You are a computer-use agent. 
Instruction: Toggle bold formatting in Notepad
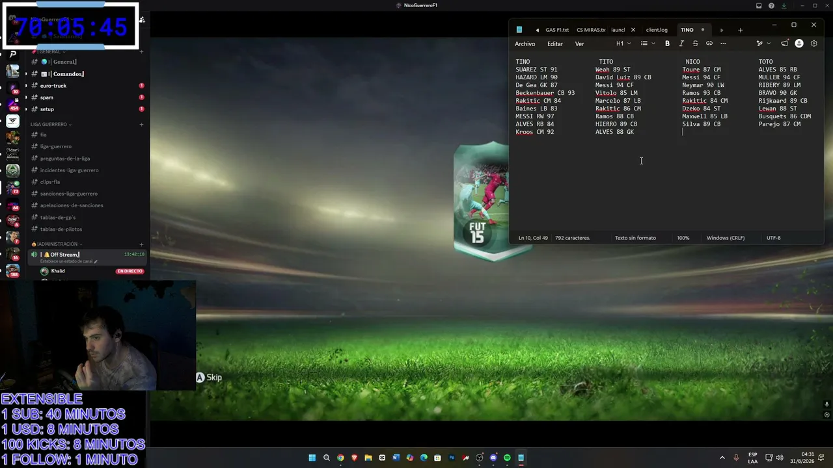pos(667,44)
